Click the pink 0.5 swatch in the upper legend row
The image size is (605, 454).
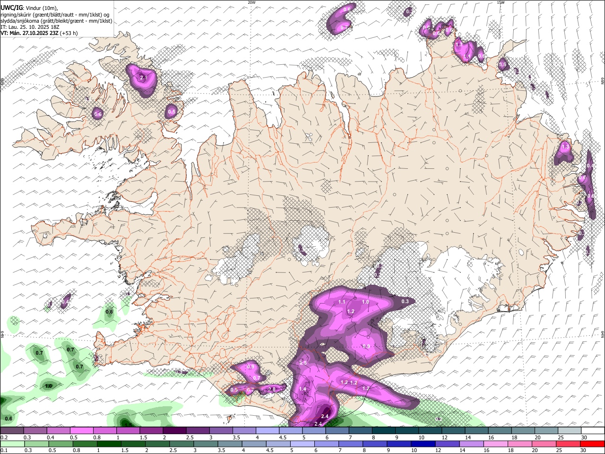(81, 430)
